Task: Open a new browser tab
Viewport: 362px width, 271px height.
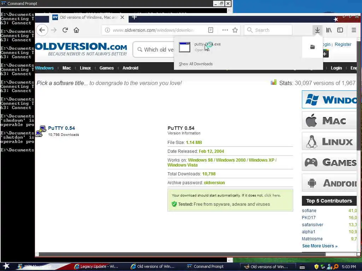Action: point(134,17)
